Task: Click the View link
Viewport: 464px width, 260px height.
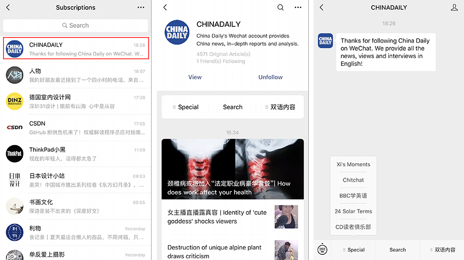Action: click(195, 77)
